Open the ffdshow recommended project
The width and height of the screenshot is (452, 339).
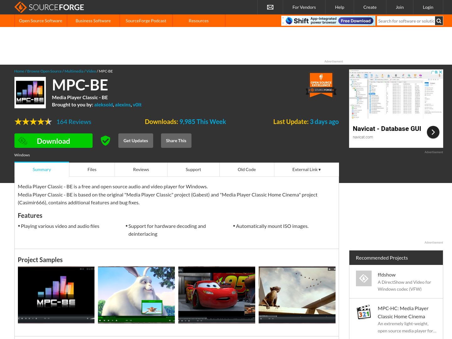tap(386, 275)
